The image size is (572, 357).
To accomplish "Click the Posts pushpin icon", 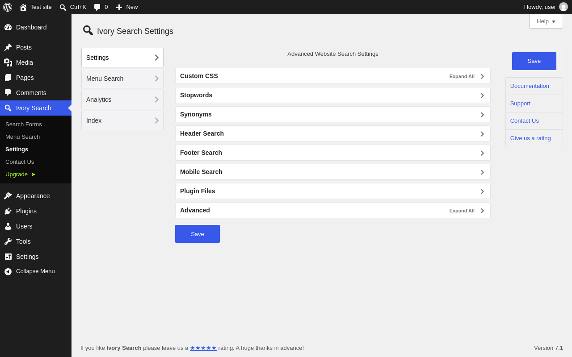I will [x=8, y=47].
